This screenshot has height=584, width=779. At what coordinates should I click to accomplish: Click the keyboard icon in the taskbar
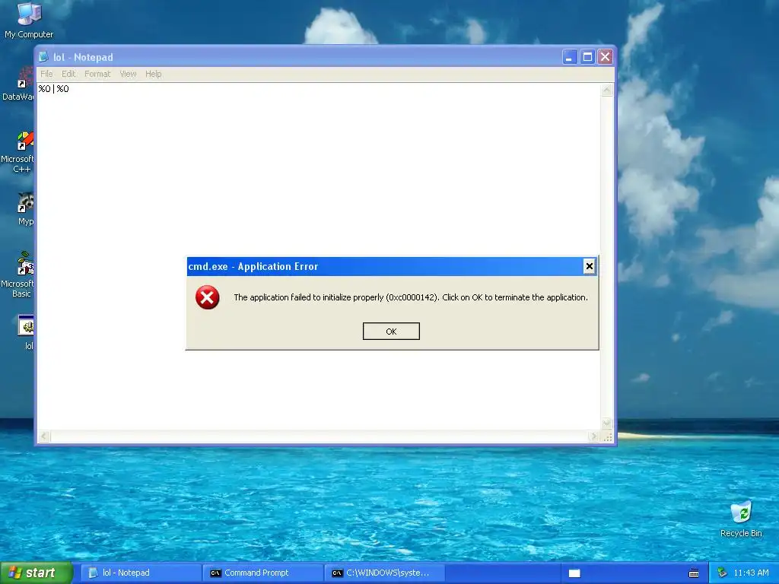pos(694,573)
